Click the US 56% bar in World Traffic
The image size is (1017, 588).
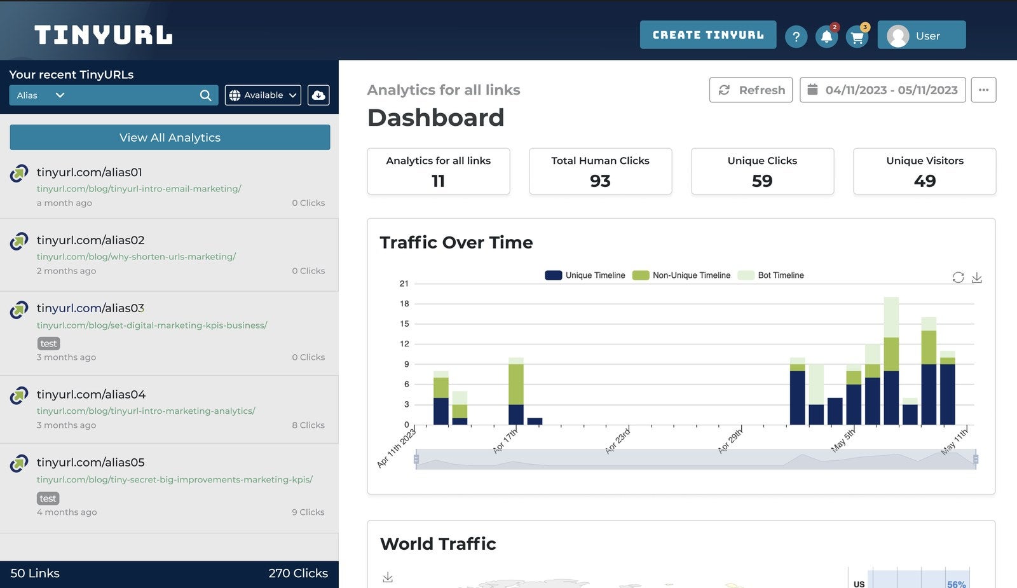pyautogui.click(x=918, y=580)
